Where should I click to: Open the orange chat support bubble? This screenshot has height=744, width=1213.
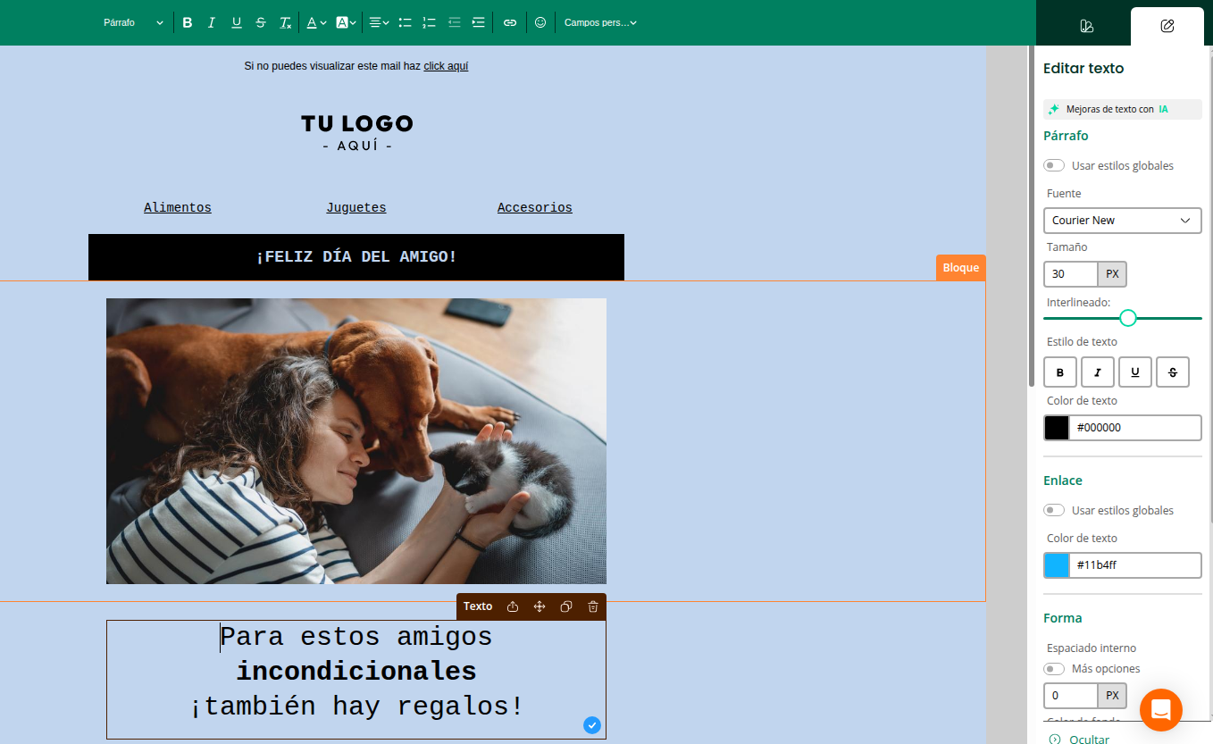1160,710
